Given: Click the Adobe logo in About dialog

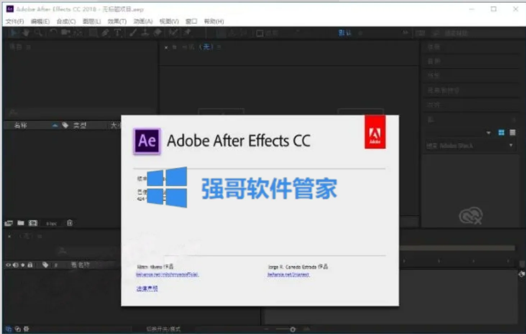Looking at the screenshot, I should [375, 132].
